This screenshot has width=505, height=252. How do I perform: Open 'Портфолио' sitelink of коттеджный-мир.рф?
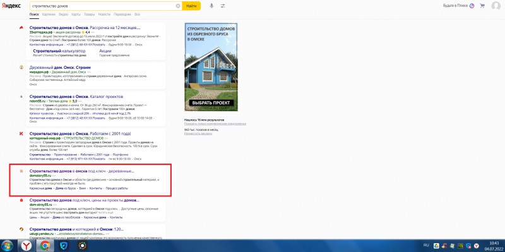coord(120,155)
